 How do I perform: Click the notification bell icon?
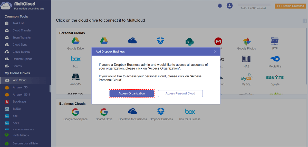tap(220, 6)
